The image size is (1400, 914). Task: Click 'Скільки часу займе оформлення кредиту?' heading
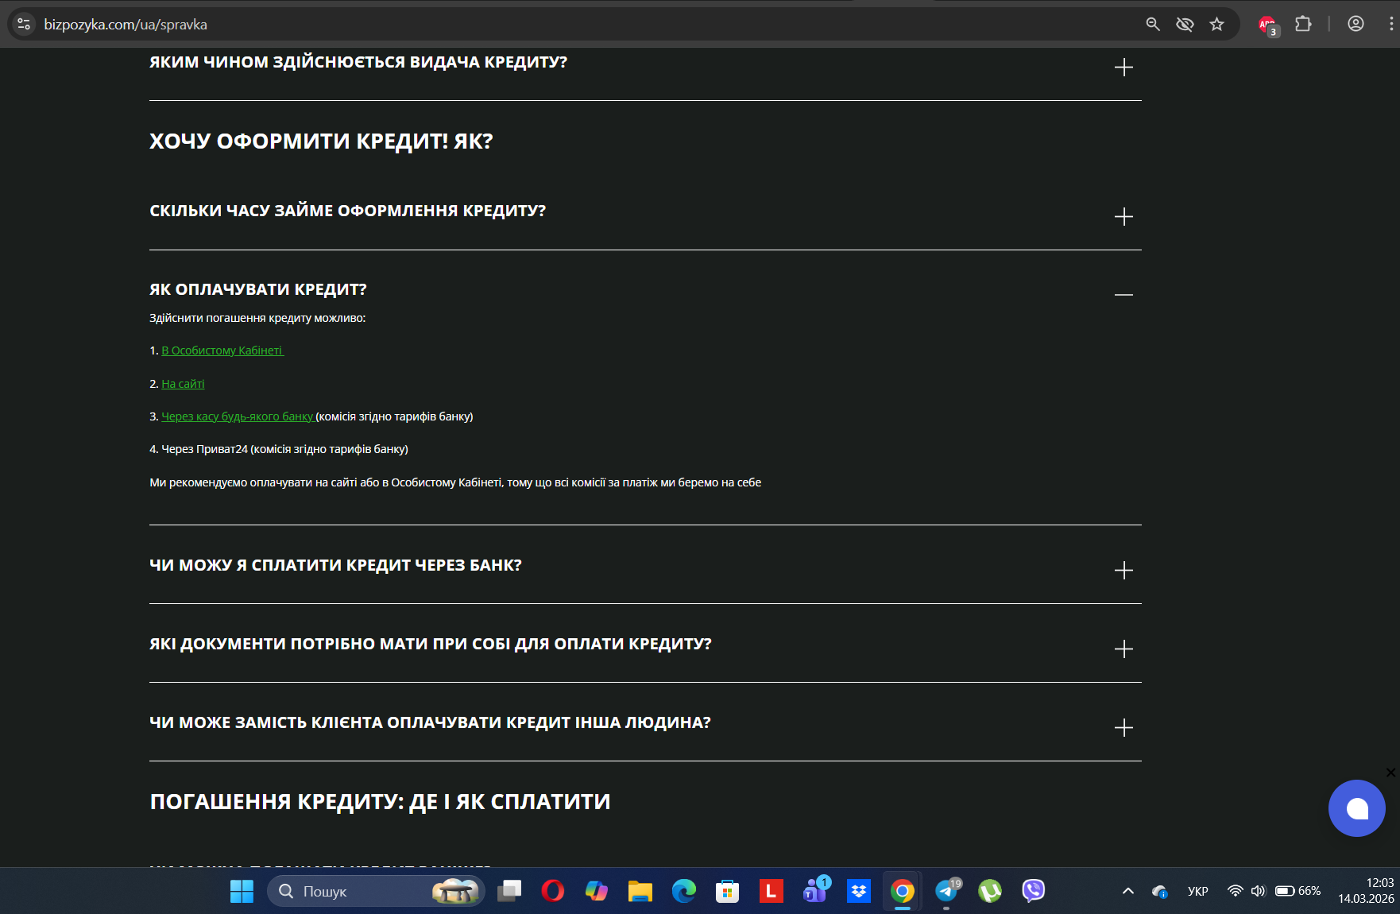pyautogui.click(x=348, y=211)
